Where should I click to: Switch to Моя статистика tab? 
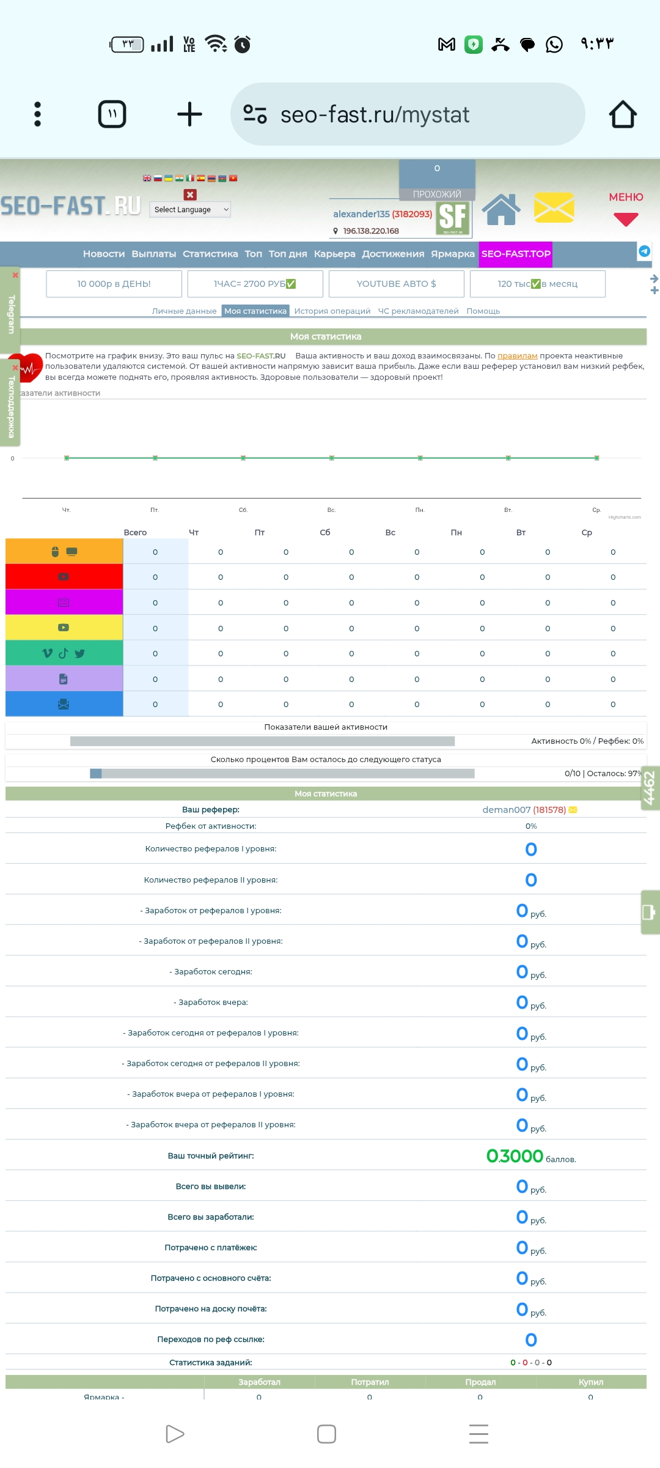point(255,311)
